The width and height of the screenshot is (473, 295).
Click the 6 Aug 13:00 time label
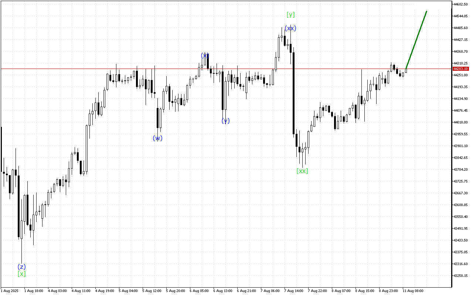pos(223,291)
